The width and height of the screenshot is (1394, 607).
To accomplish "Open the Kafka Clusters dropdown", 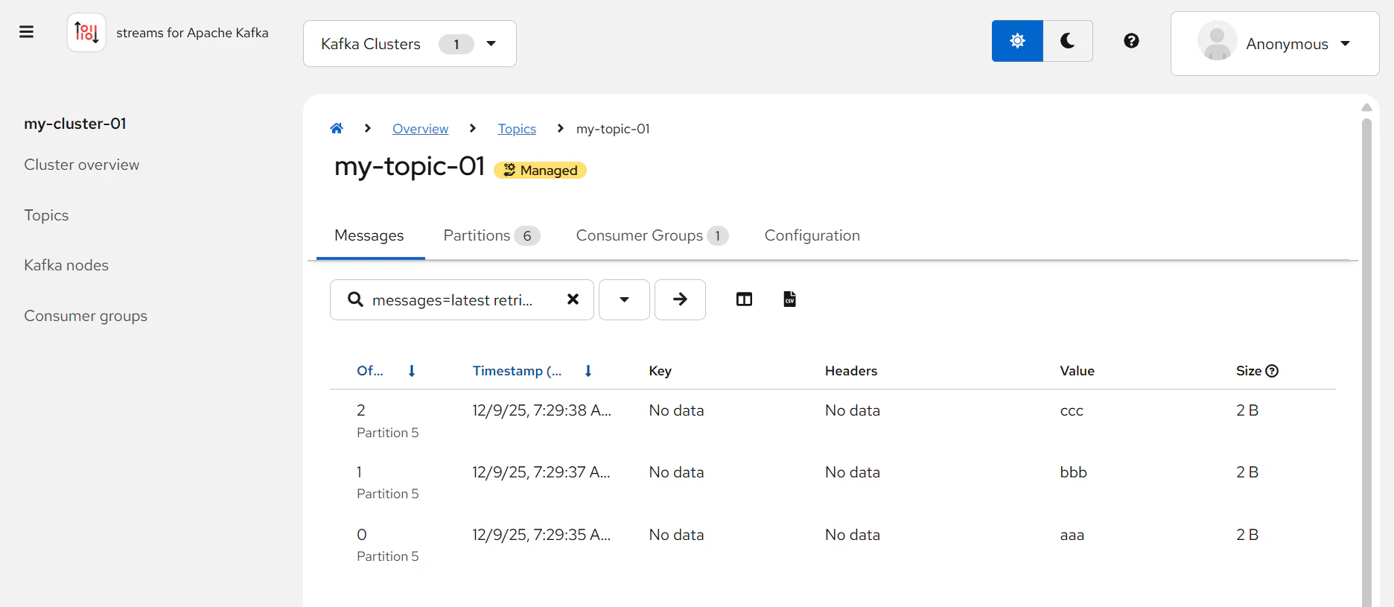I will (x=410, y=44).
